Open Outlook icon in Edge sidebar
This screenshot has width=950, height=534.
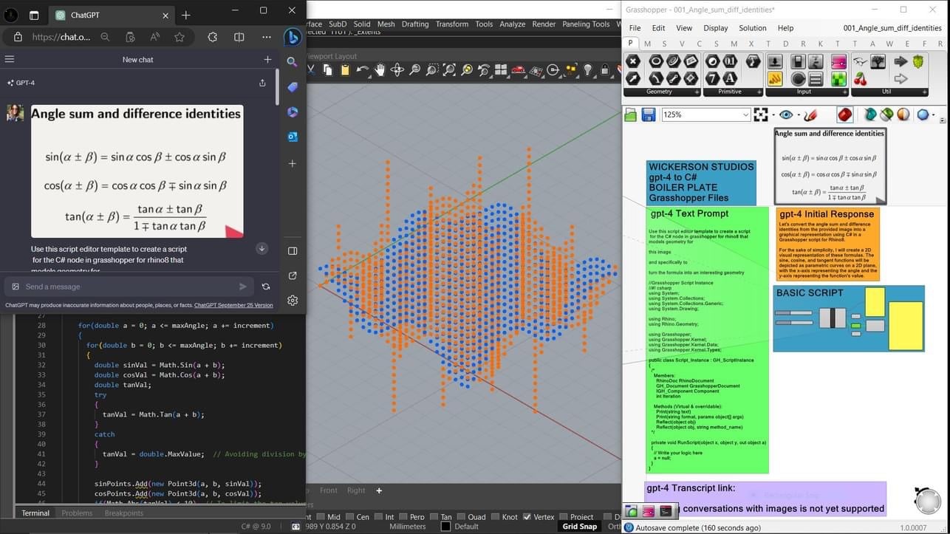[293, 137]
